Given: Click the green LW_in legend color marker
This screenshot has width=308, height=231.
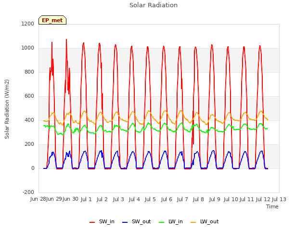Looking at the screenshot, I should point(161,222).
